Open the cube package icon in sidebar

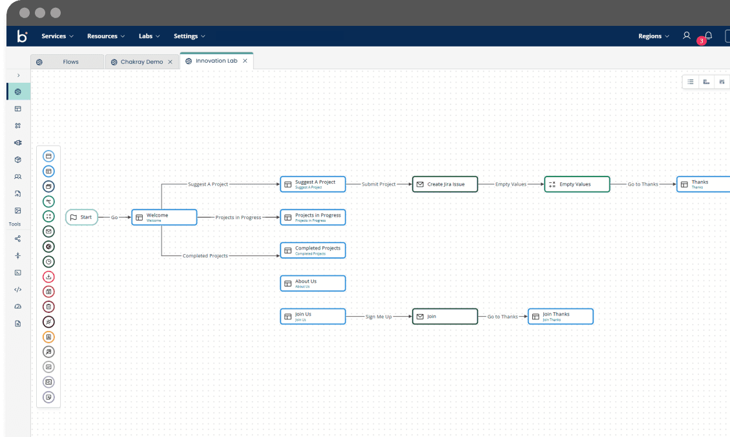point(18,159)
